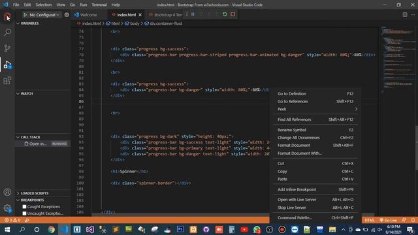Open the Run menu

pyautogui.click(x=83, y=5)
